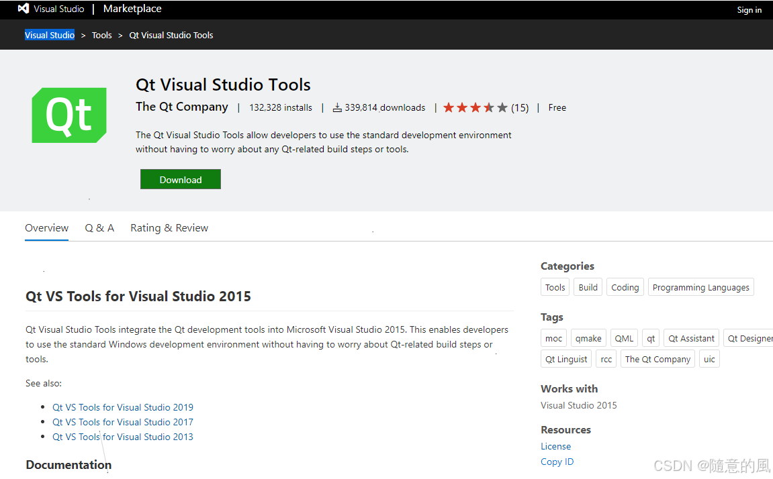This screenshot has height=479, width=773.
Task: Click The Qt Company tag
Action: click(657, 359)
